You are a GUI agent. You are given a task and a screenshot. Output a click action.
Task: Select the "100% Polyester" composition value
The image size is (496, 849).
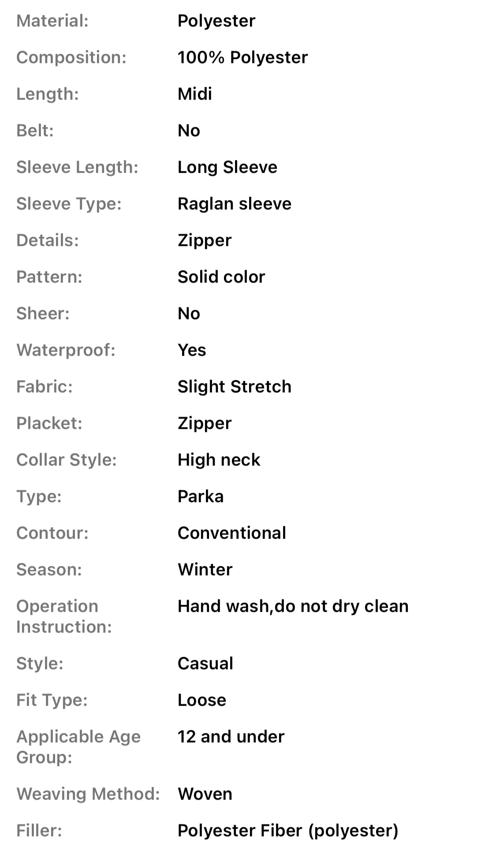pos(242,57)
